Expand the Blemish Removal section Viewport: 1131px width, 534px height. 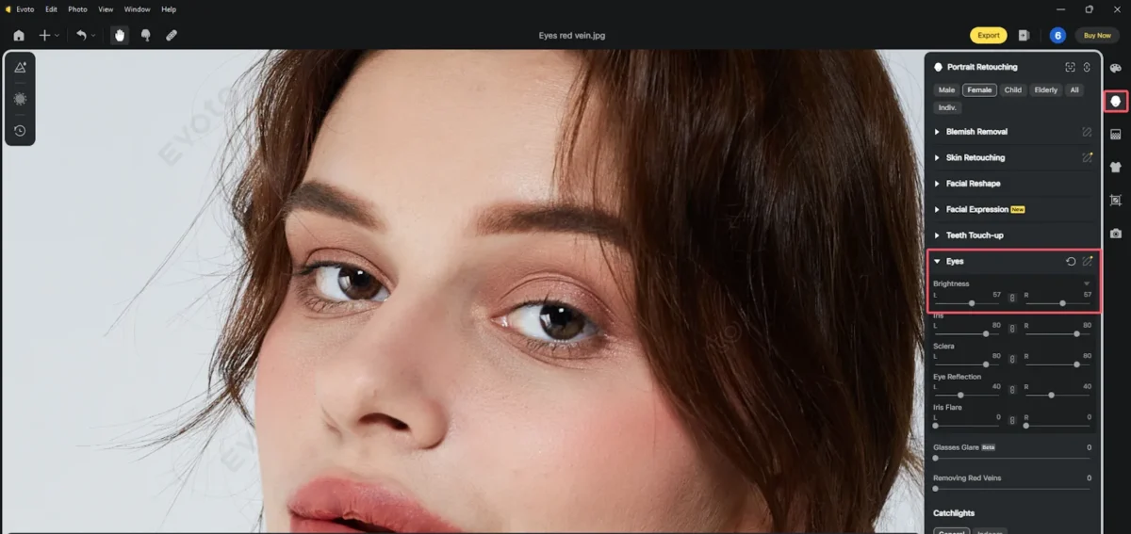coord(976,132)
